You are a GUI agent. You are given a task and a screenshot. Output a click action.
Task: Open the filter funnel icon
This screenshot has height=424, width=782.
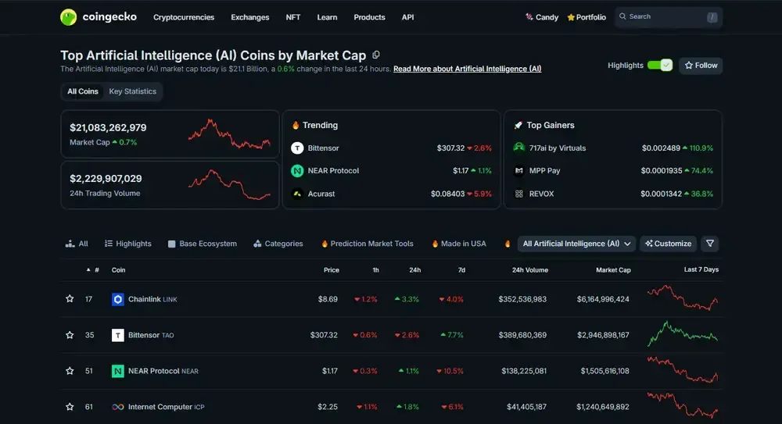coord(709,244)
